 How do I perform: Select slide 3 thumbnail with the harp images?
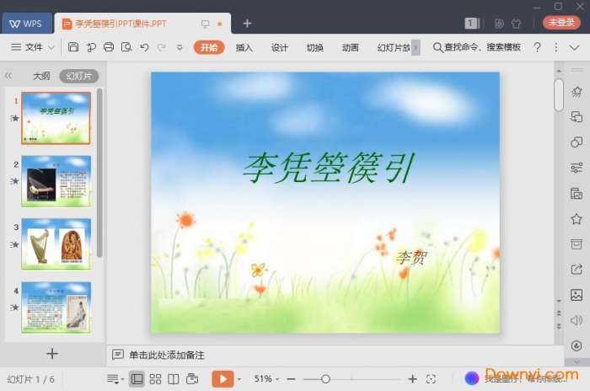pyautogui.click(x=56, y=244)
